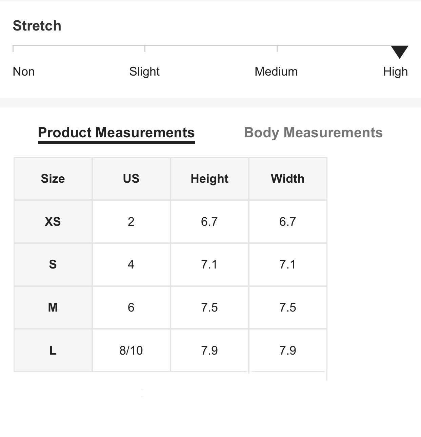Click the Width column header
421x437 pixels.
(x=288, y=179)
